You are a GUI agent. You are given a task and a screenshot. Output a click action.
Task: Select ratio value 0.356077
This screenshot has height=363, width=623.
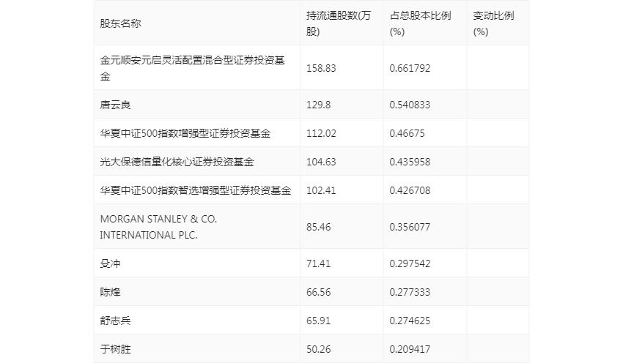point(410,227)
